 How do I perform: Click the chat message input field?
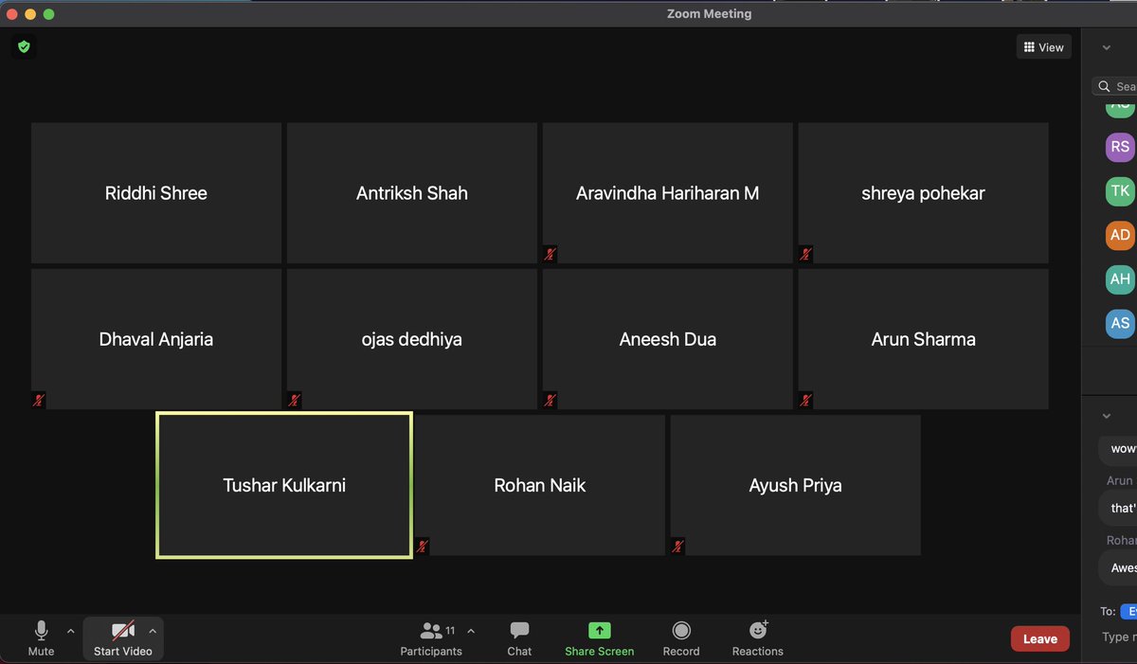click(1119, 637)
